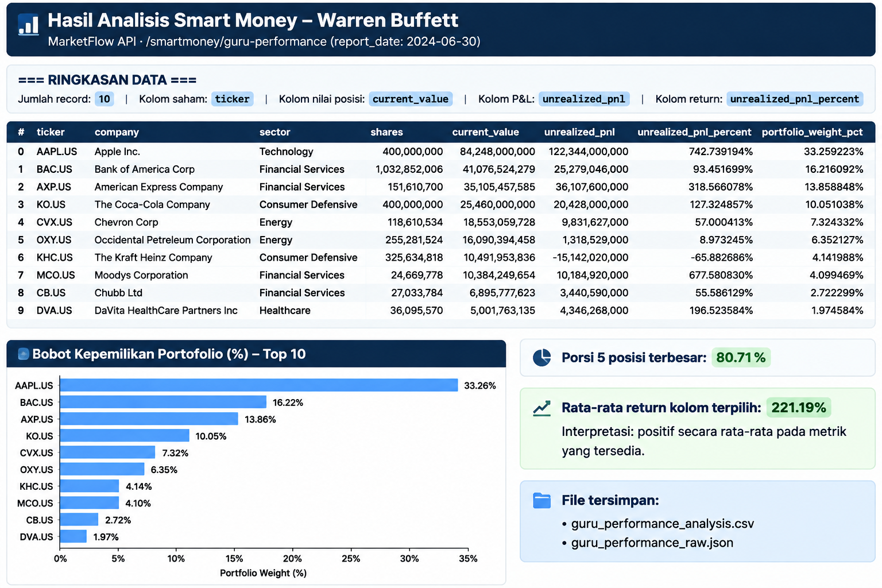Click the company column header
Viewport: 882px width, 588px height.
tap(117, 132)
